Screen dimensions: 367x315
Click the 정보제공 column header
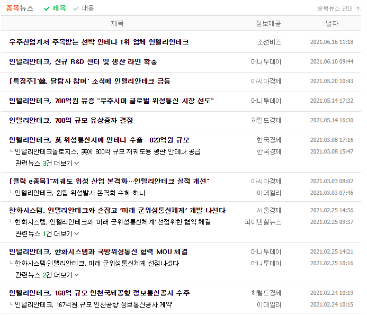268,23
